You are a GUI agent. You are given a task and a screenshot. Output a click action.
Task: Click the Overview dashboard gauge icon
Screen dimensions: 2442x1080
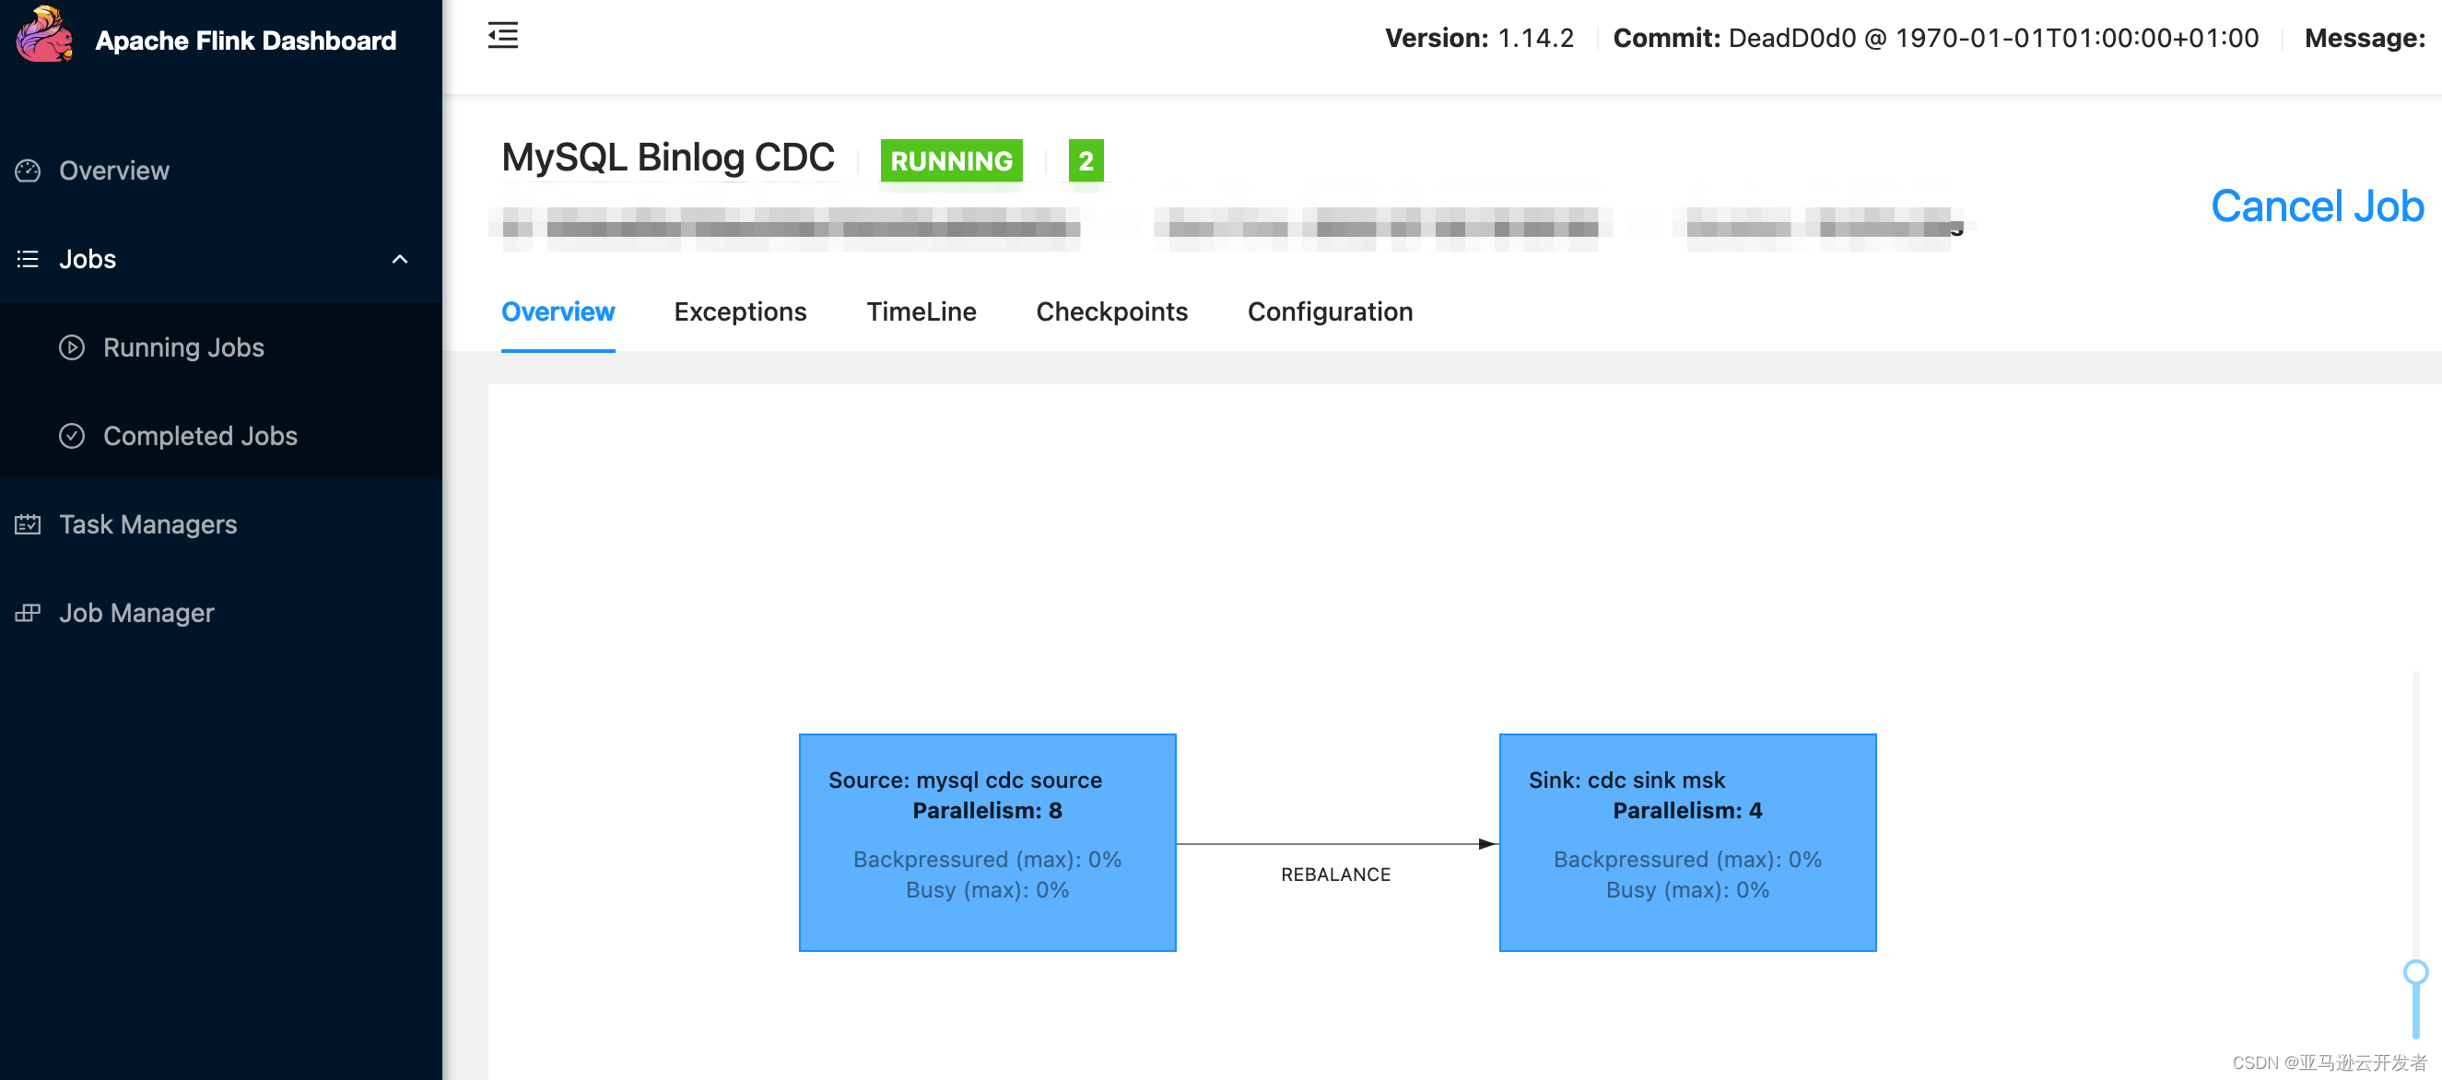pyautogui.click(x=28, y=170)
